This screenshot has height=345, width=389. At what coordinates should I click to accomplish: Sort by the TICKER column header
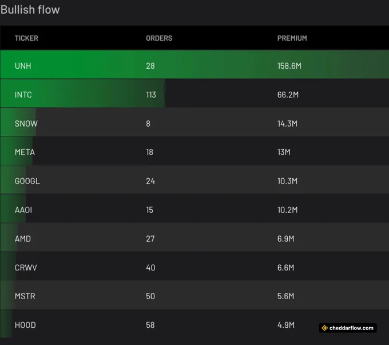tap(26, 38)
